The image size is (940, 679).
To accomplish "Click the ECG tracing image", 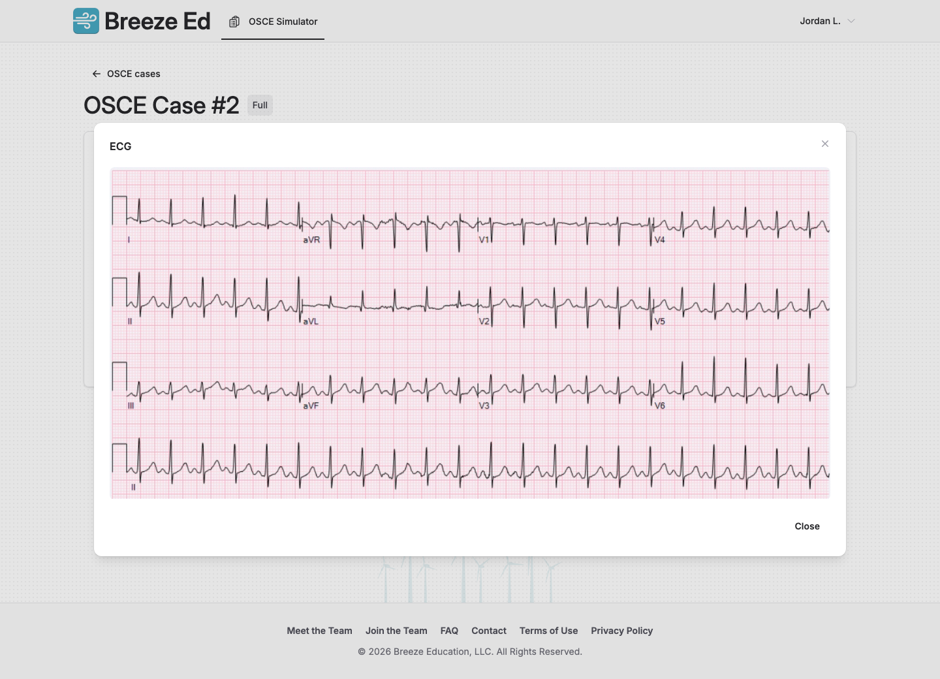I will [x=470, y=333].
